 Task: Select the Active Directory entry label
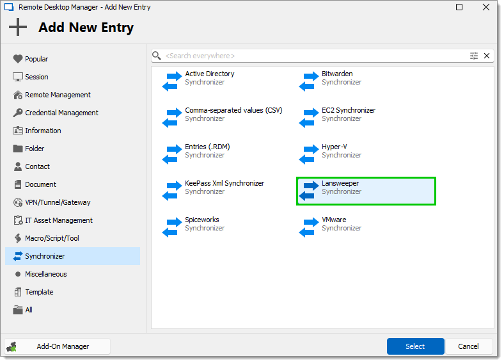click(x=210, y=74)
